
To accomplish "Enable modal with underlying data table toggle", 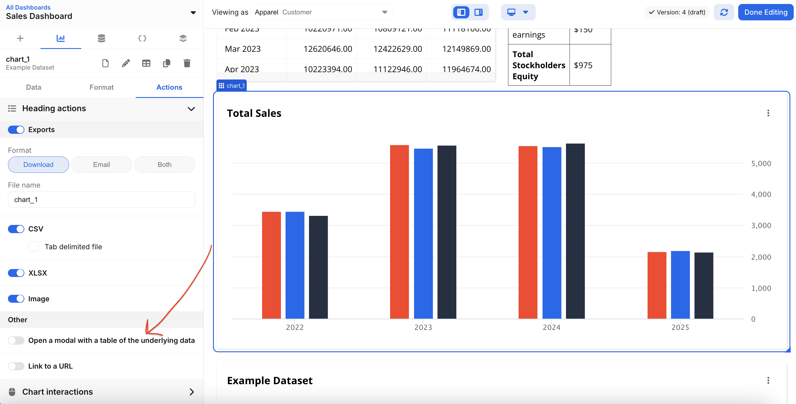I will pos(16,340).
